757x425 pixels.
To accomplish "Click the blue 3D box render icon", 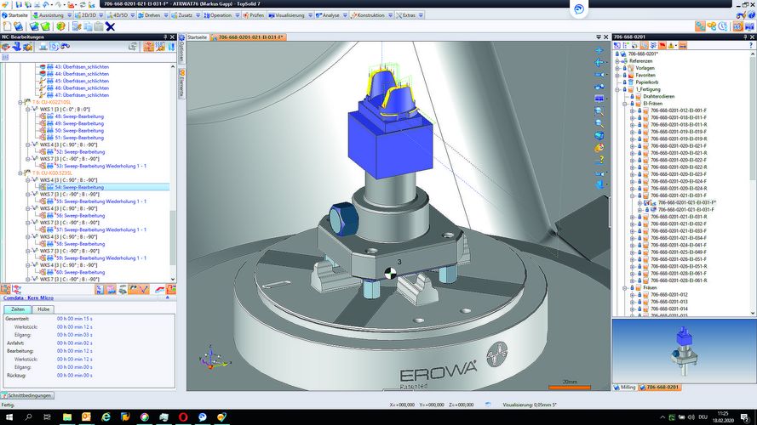I will [599, 136].
